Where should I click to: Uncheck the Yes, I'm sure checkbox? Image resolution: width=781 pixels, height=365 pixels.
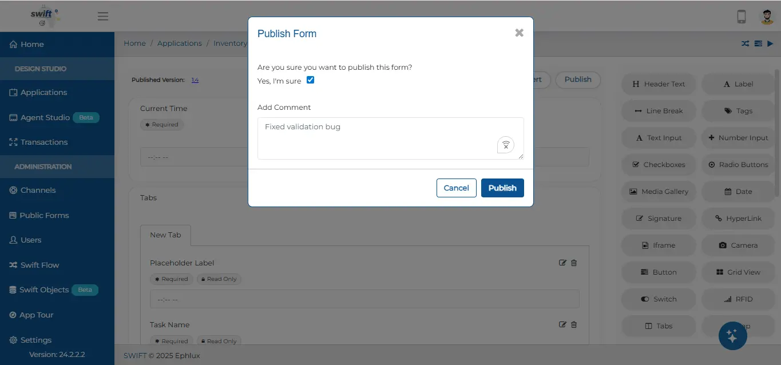click(x=311, y=80)
